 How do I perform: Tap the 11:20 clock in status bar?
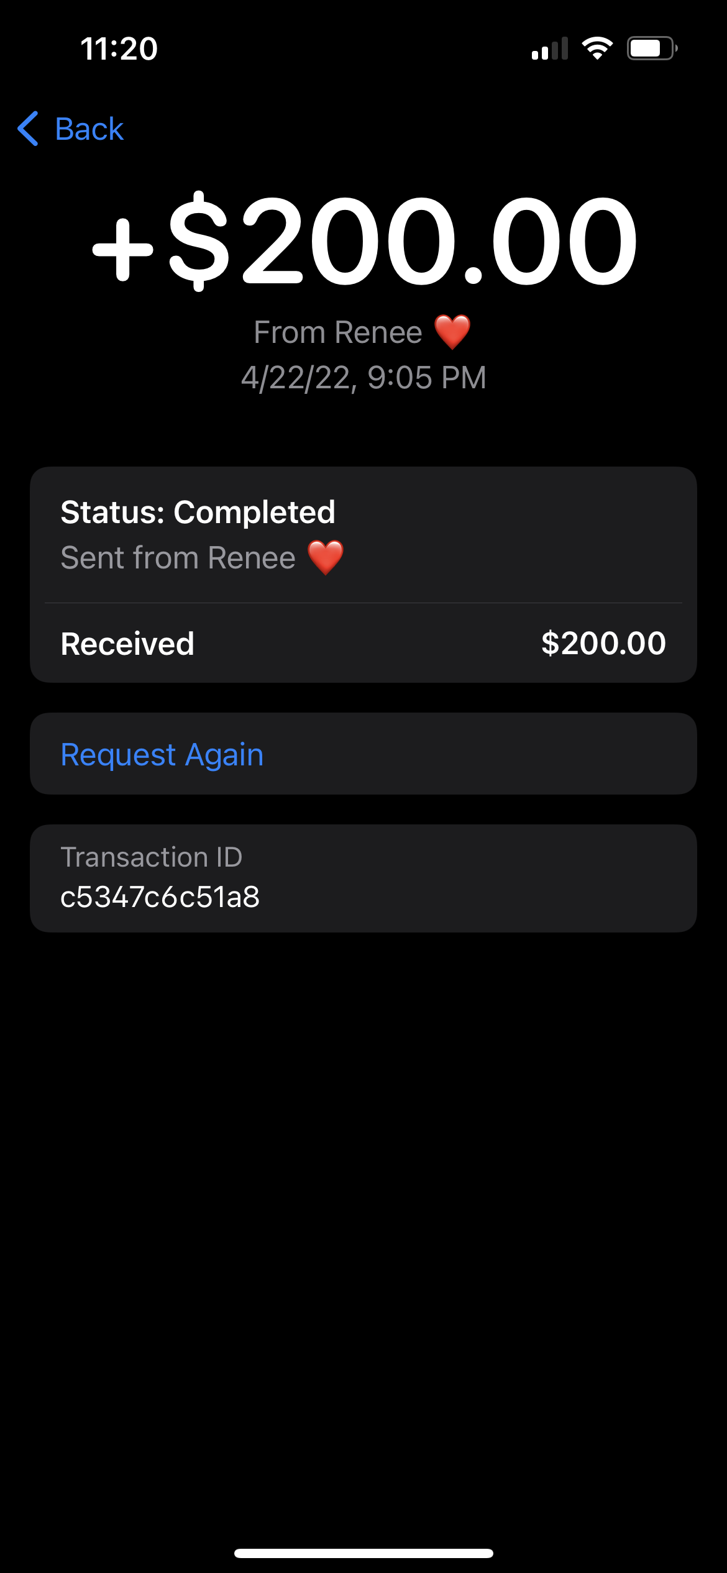119,48
